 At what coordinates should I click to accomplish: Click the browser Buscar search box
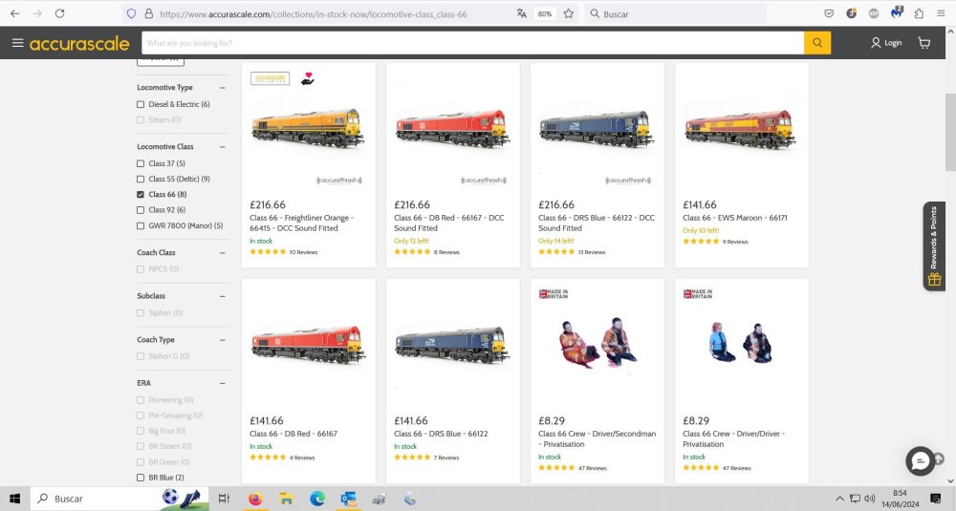675,13
